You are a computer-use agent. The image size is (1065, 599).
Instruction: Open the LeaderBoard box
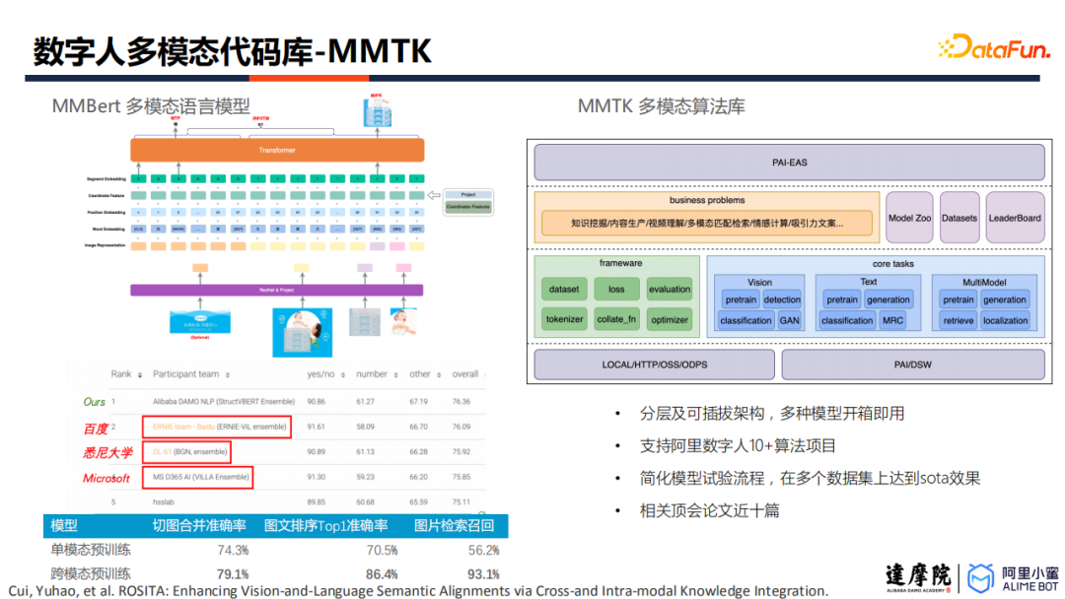[1015, 218]
